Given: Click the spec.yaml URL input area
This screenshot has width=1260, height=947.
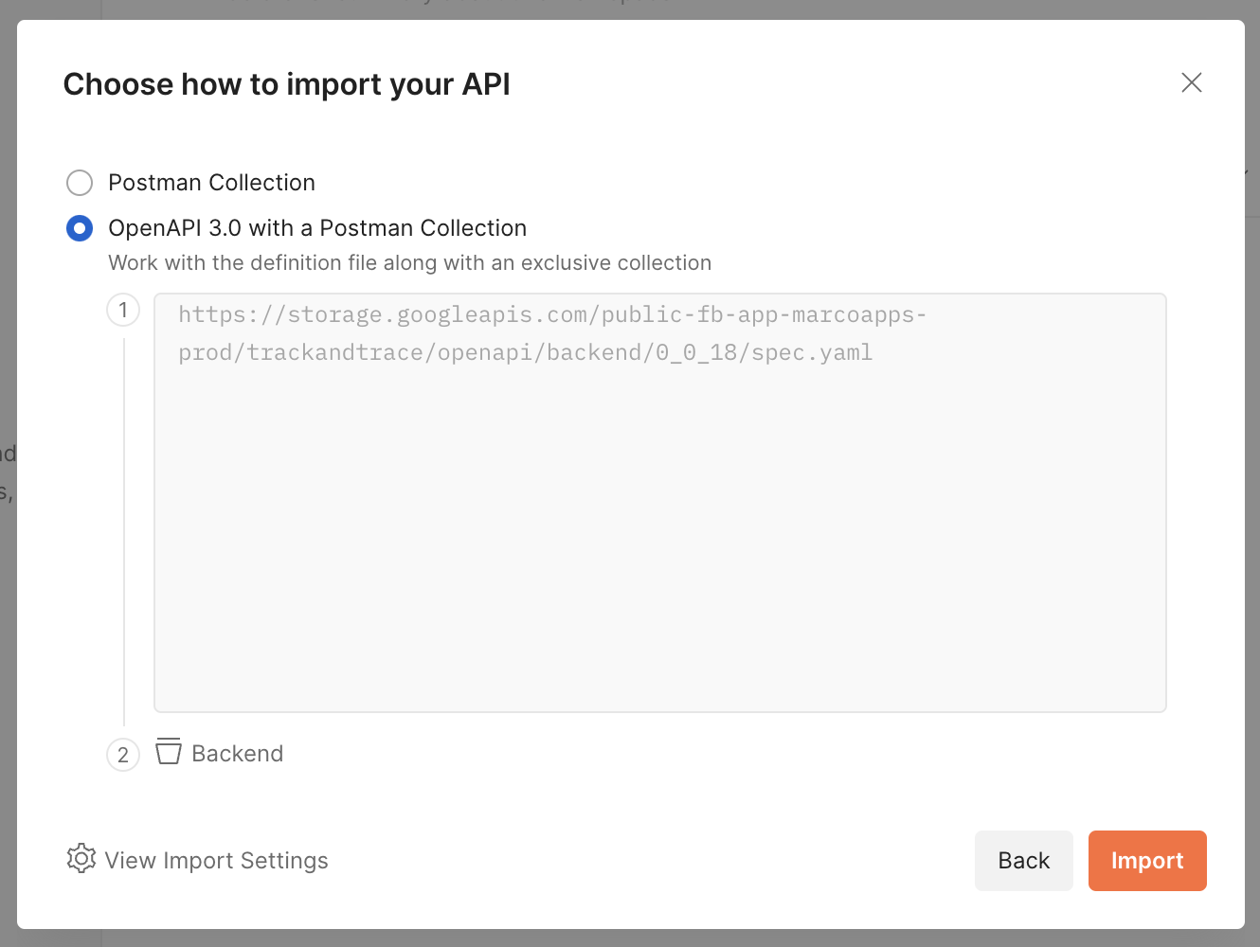Looking at the screenshot, I should coord(659,502).
